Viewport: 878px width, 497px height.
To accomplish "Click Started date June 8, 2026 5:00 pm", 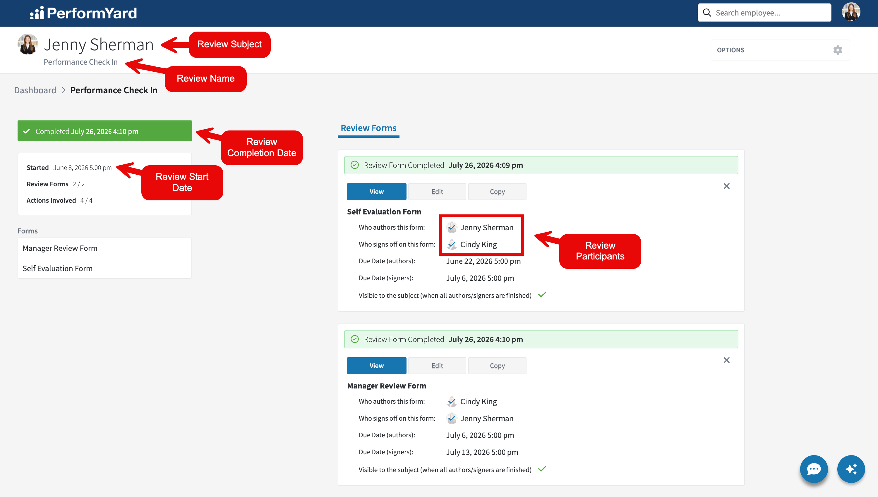I will point(82,168).
